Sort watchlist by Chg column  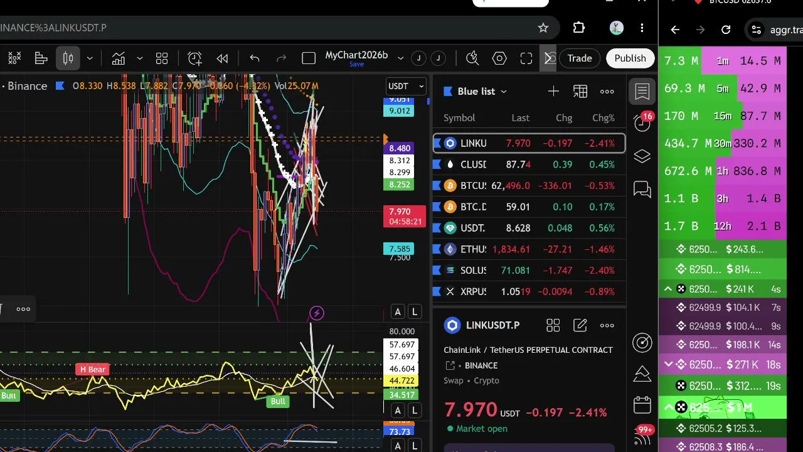pyautogui.click(x=564, y=118)
